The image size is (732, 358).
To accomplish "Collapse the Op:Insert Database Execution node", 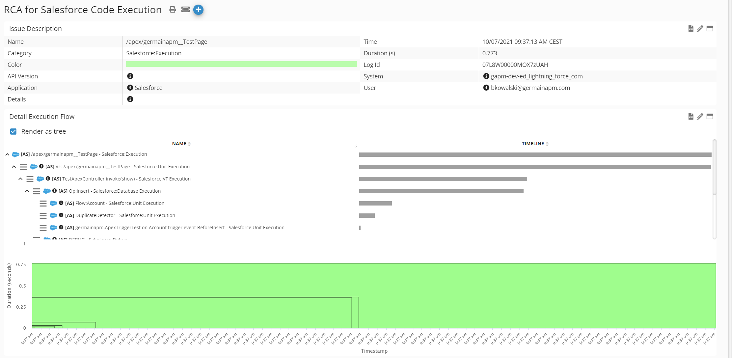I will pyautogui.click(x=27, y=191).
